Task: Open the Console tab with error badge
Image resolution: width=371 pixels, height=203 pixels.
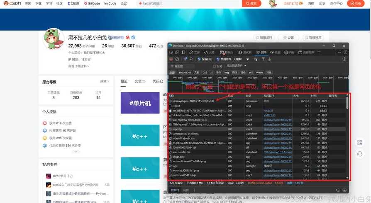Action: [226, 52]
